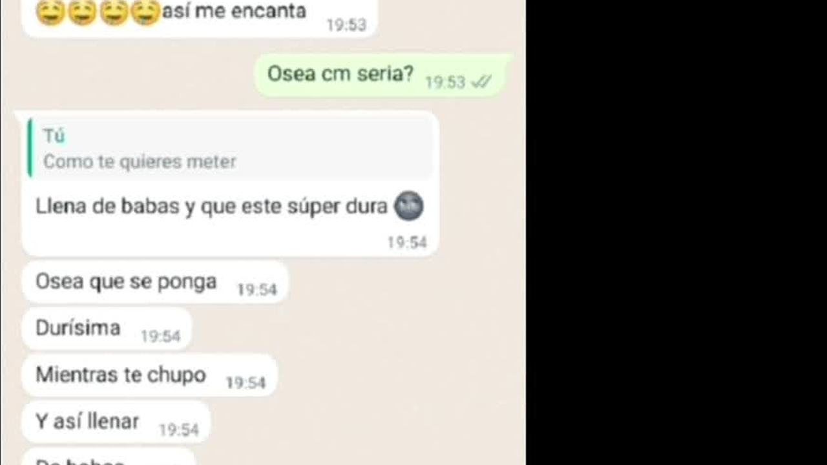Tap the 19:53 timestamp on top message
This screenshot has width=827, height=465.
coord(346,25)
